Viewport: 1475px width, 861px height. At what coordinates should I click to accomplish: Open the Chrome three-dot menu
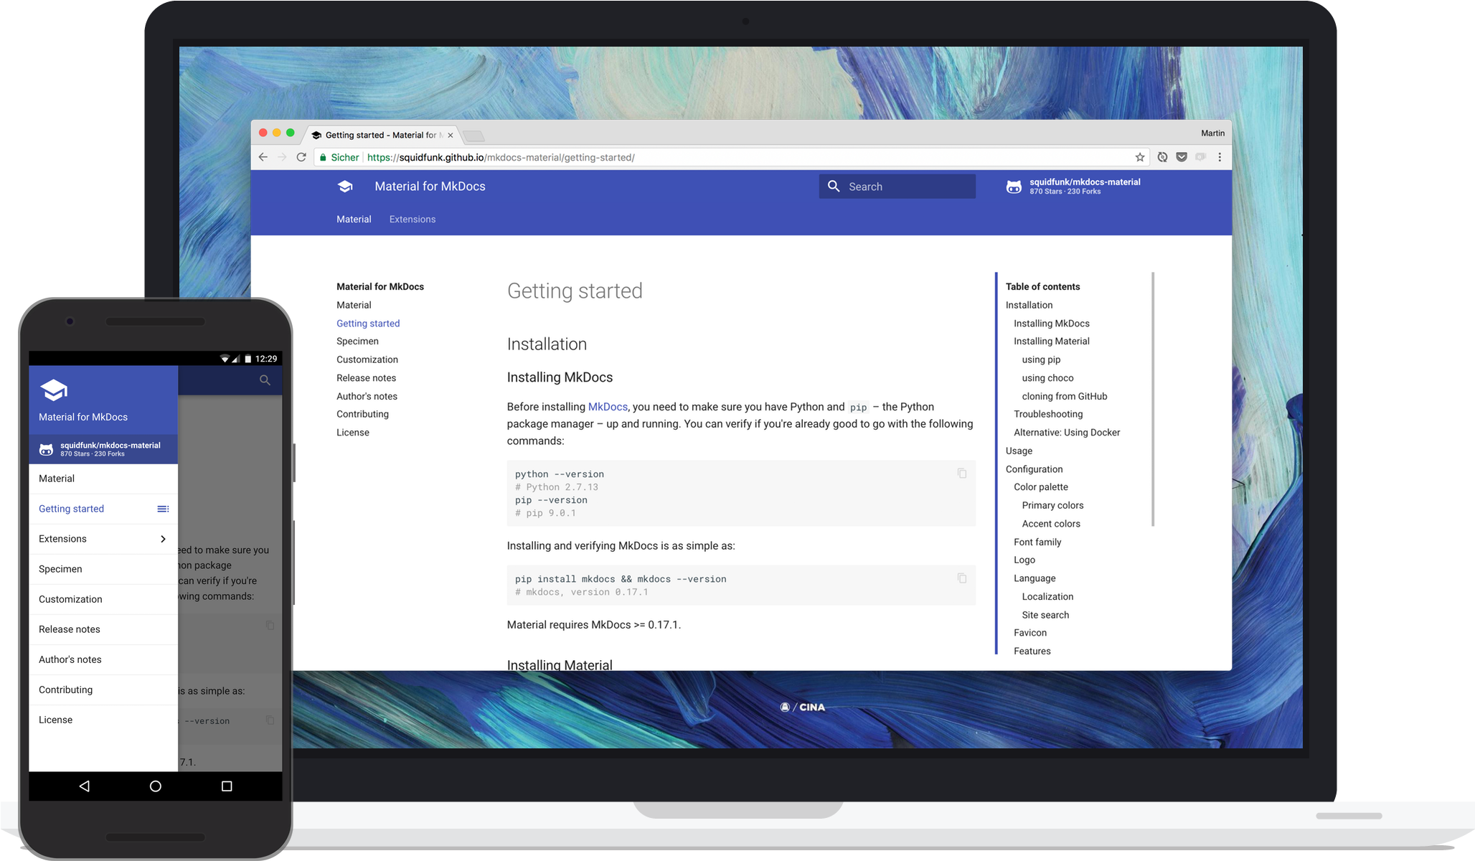coord(1220,156)
